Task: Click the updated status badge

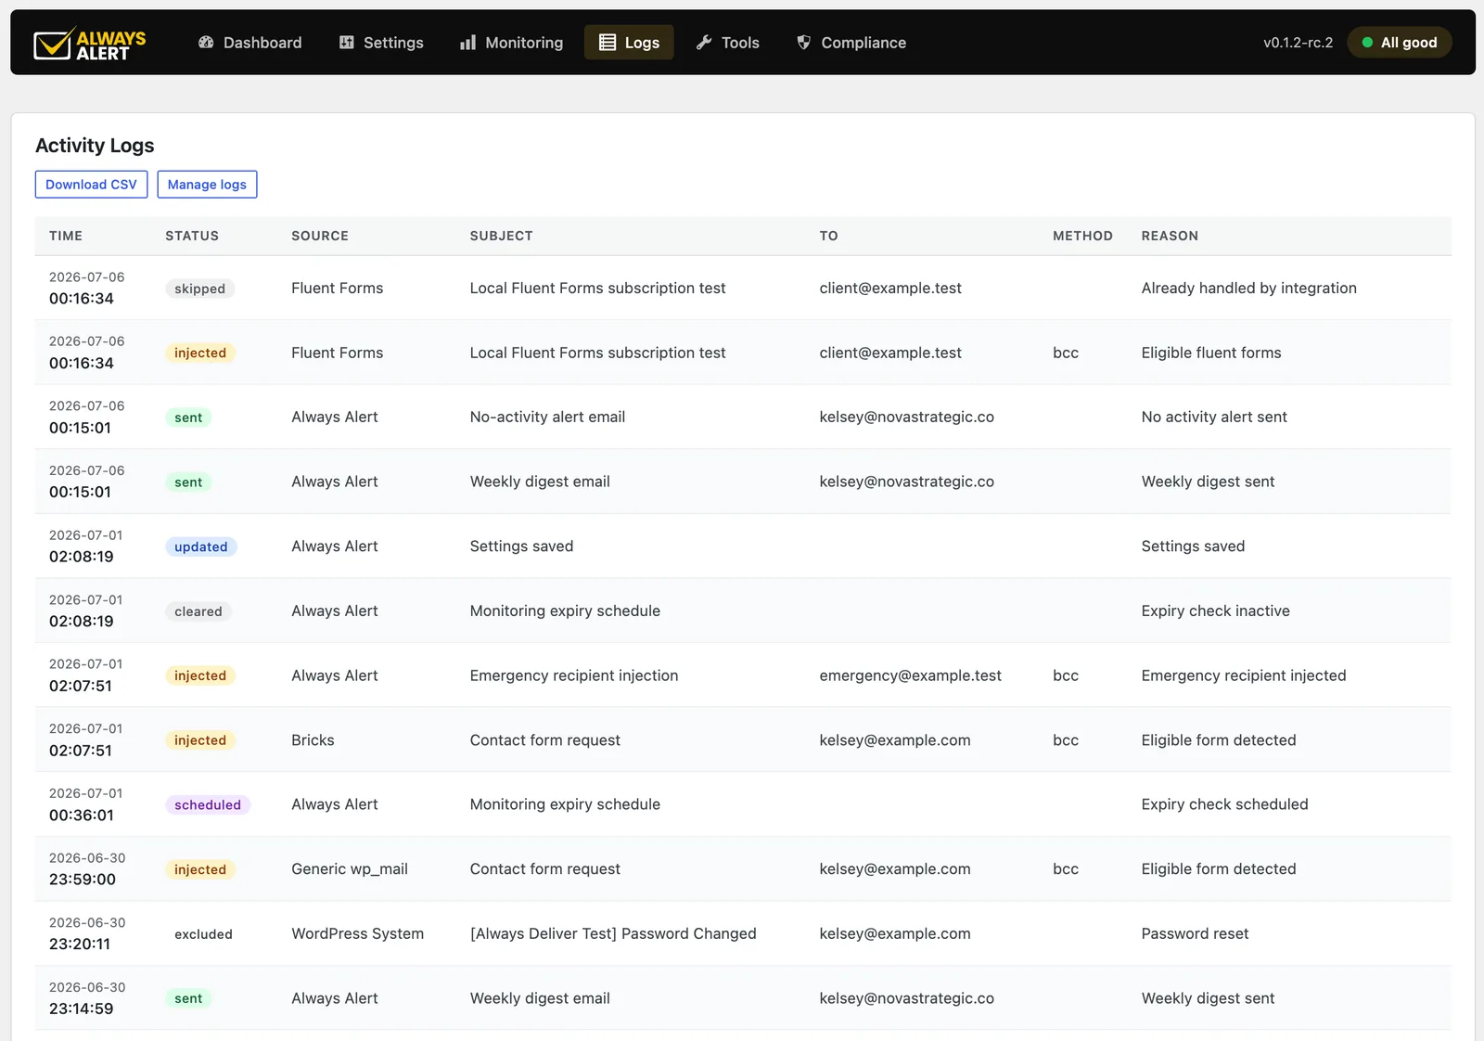Action: coord(200,546)
